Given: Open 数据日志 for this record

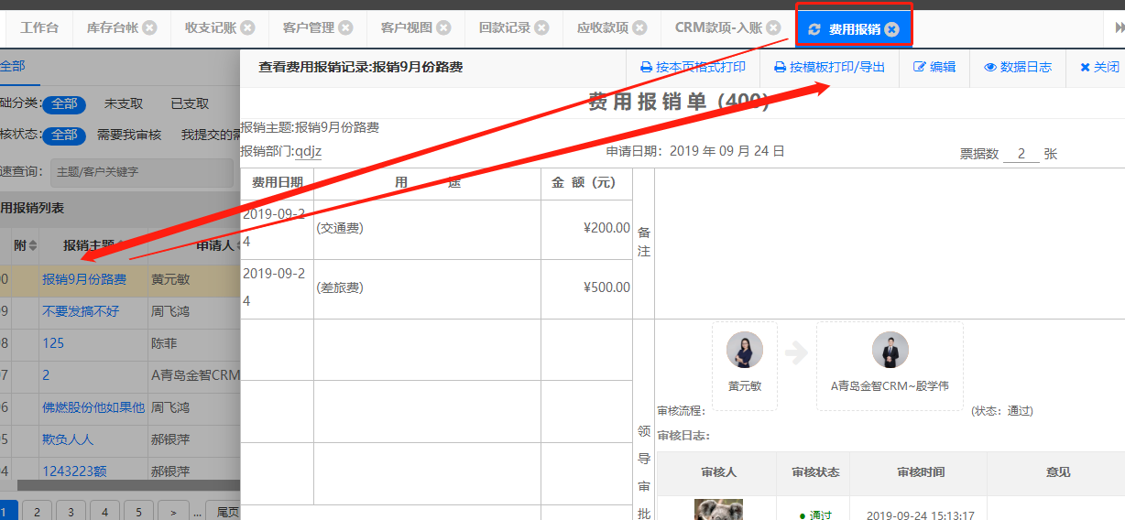Looking at the screenshot, I should pyautogui.click(x=1018, y=67).
